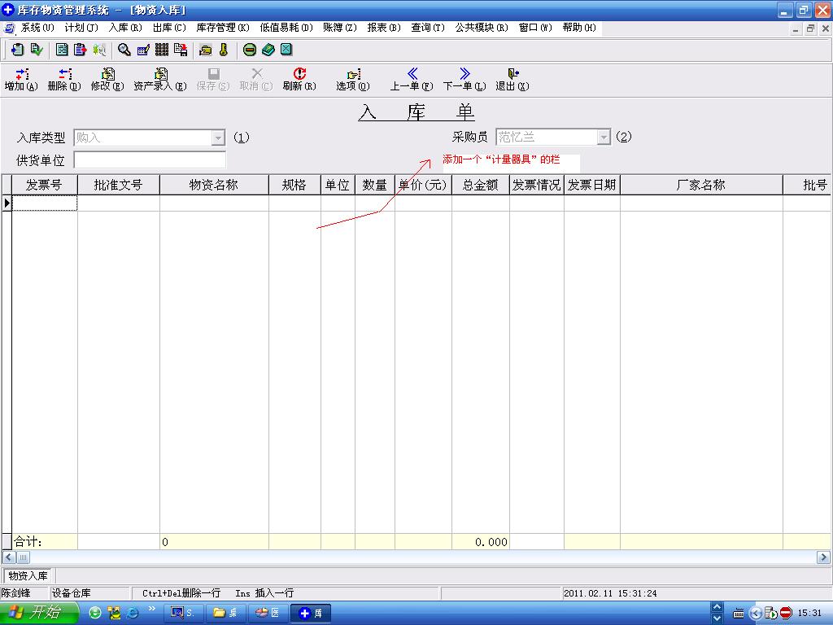Click the 发票情况 column header
833x625 pixels.
pyautogui.click(x=537, y=185)
